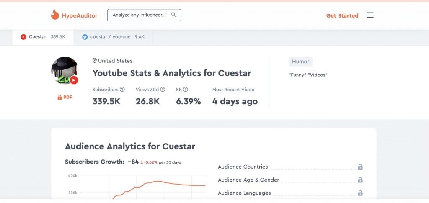Click the Audience Languages lock icon

point(360,193)
